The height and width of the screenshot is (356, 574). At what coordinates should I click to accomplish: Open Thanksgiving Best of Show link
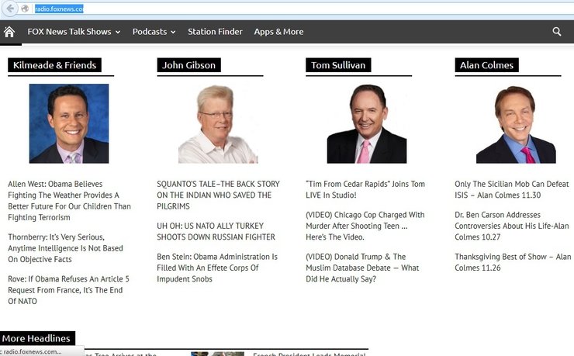(x=513, y=262)
